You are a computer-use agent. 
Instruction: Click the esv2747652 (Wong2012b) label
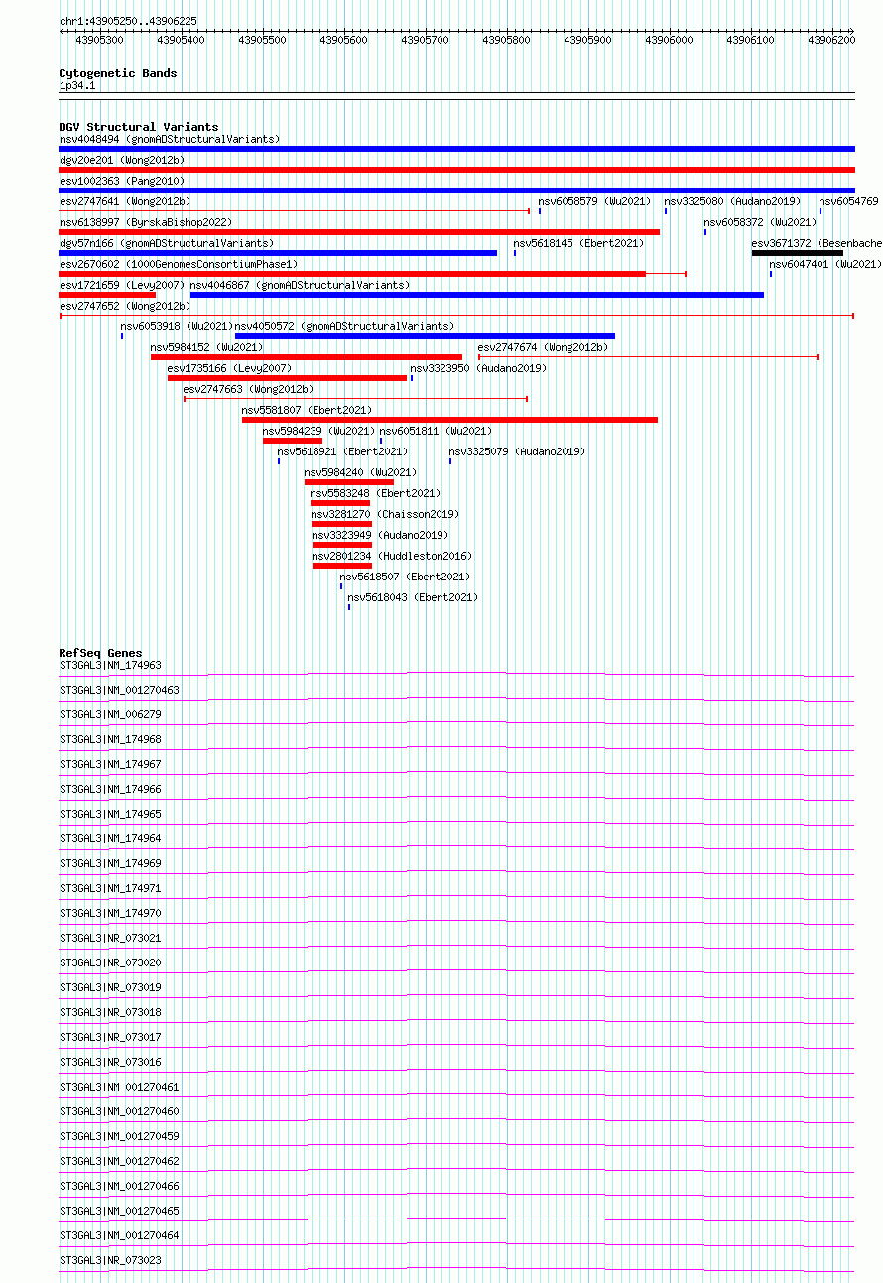(x=125, y=306)
